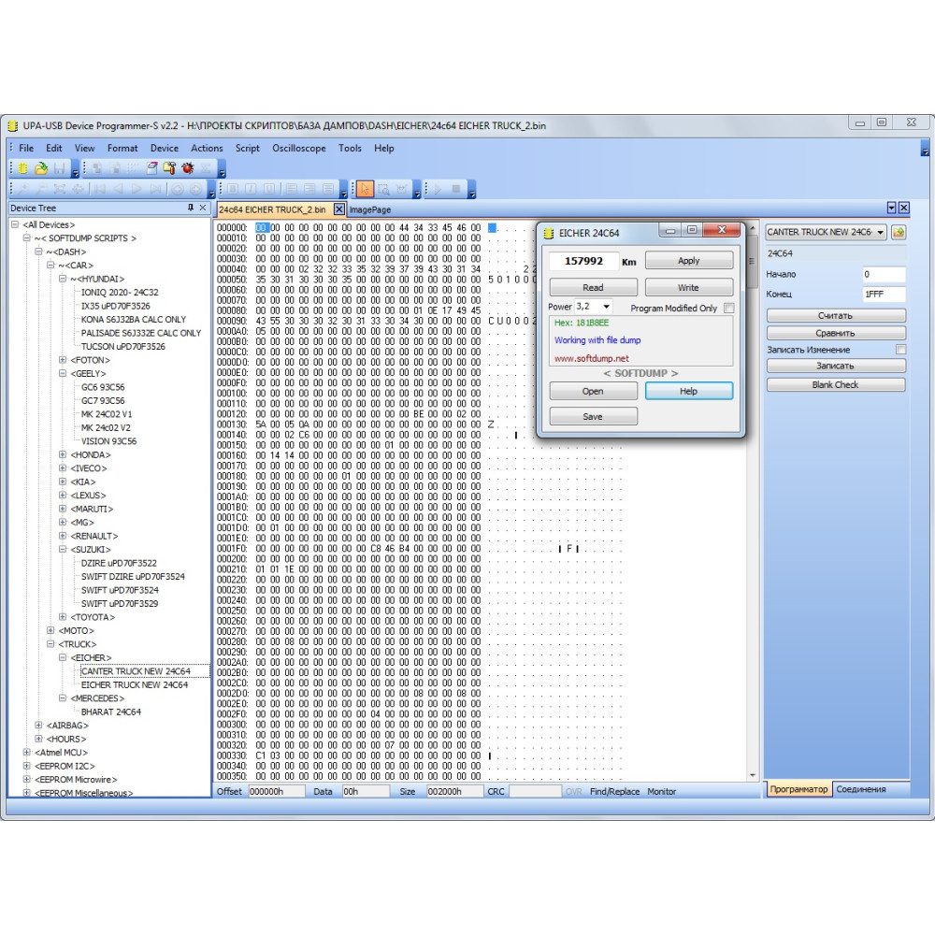Click the previous step arrow icon
This screenshot has height=935, width=935.
pos(118,190)
